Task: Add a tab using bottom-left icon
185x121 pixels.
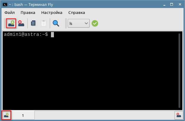Action: 6,115
